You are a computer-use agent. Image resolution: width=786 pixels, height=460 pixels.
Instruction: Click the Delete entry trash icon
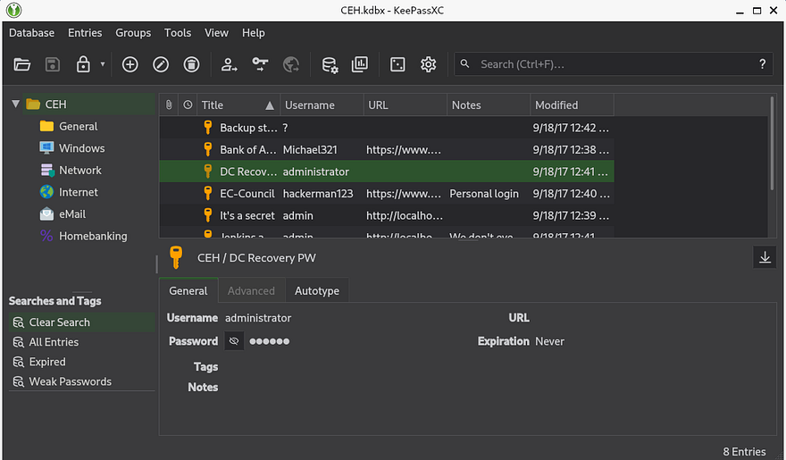pyautogui.click(x=191, y=64)
